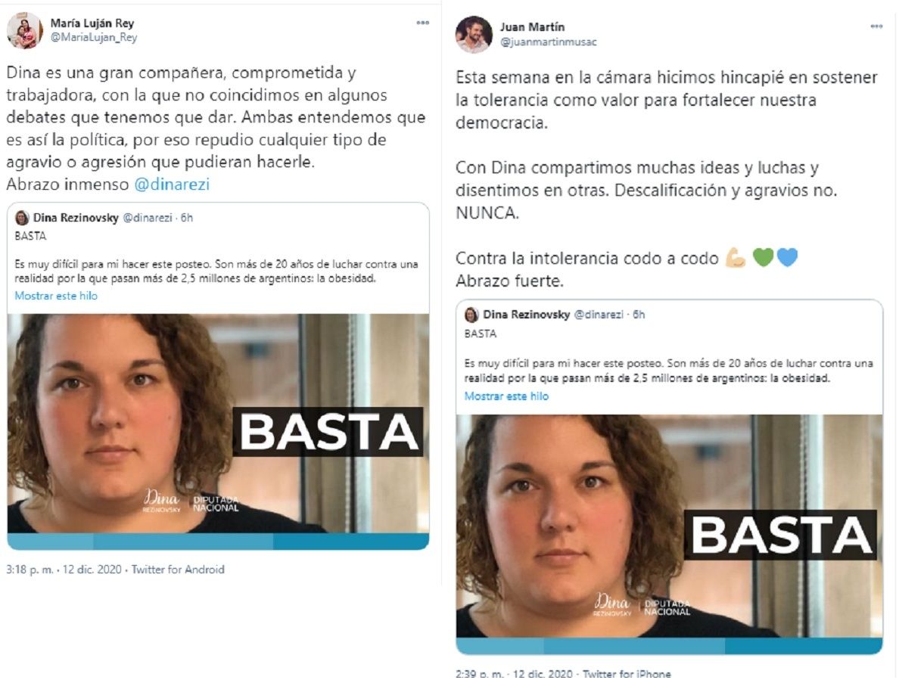Click Dina Rezinovsky name in left quoted tweet
The image size is (899, 683).
click(76, 218)
